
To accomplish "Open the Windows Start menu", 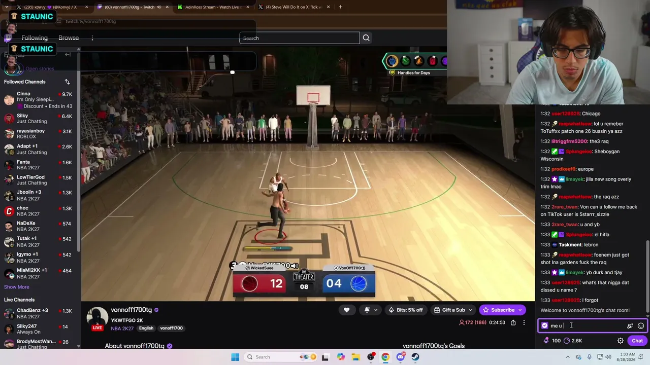I will tap(235, 357).
